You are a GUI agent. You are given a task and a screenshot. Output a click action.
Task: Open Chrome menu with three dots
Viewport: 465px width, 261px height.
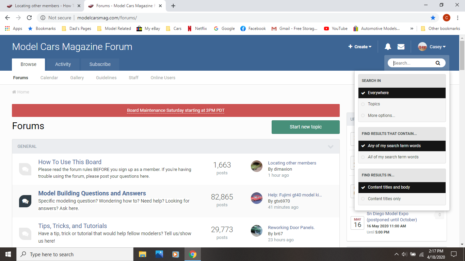pos(457,18)
